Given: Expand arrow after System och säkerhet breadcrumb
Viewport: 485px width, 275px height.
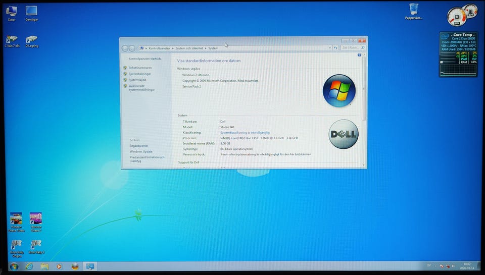Looking at the screenshot, I should [206, 48].
